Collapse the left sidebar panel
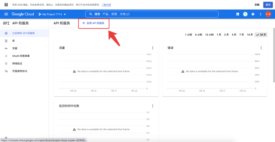The height and width of the screenshot is (142, 275). coord(6,138)
